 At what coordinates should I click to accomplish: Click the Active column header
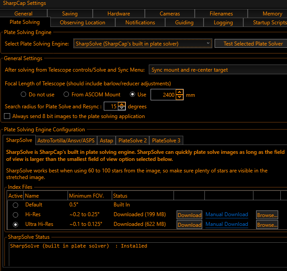coord(15,195)
